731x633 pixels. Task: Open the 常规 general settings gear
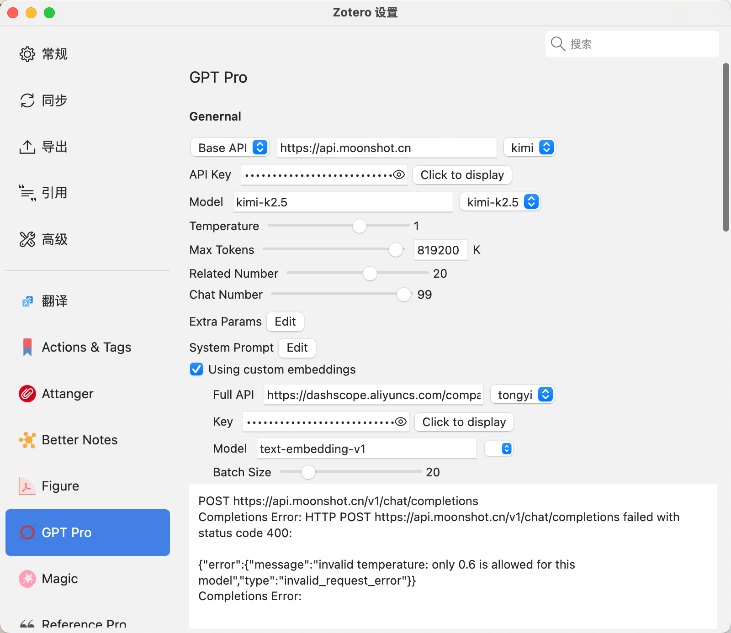coord(27,54)
